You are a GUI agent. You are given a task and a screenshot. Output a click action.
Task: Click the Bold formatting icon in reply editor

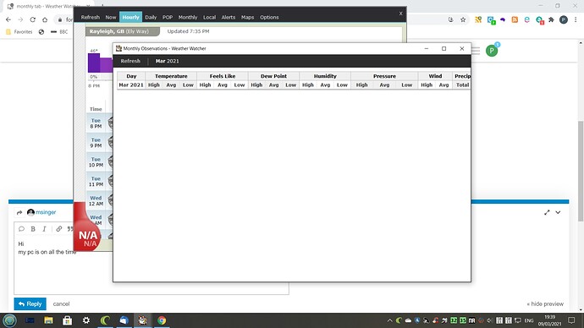click(33, 229)
